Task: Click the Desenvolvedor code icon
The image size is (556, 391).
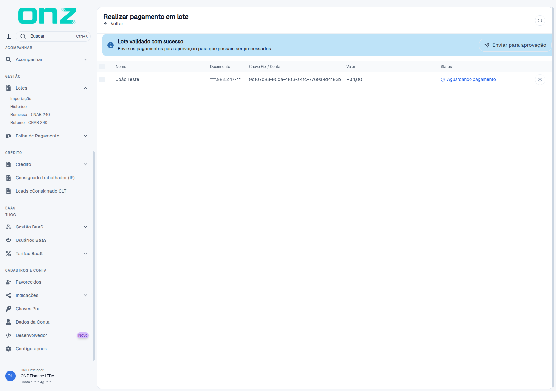Action: 8,335
